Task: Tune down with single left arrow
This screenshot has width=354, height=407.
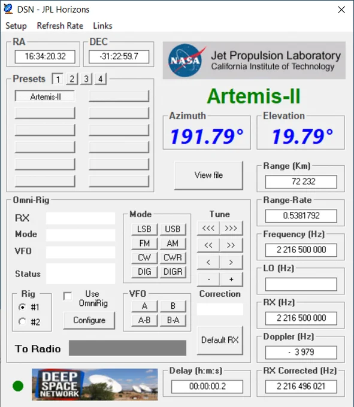Action: tap(208, 262)
